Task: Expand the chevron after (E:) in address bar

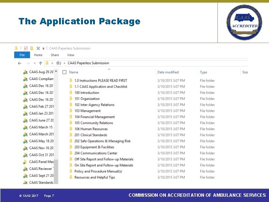Action: click(x=64, y=63)
